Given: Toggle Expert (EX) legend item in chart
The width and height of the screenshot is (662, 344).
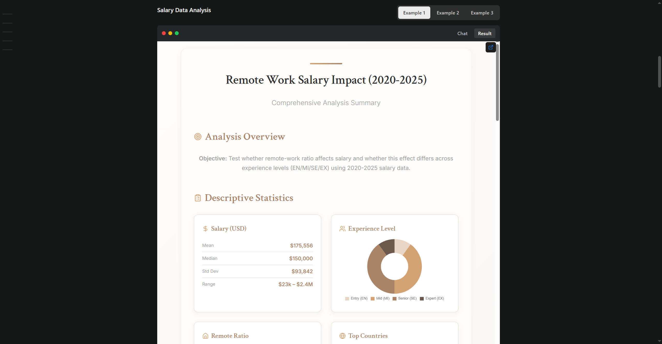Looking at the screenshot, I should point(432,299).
